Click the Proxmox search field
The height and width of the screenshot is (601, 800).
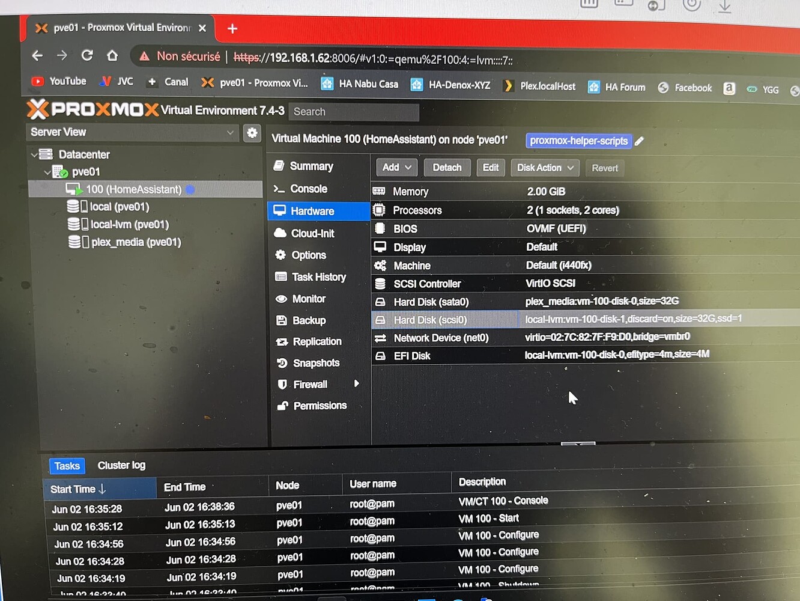(354, 112)
